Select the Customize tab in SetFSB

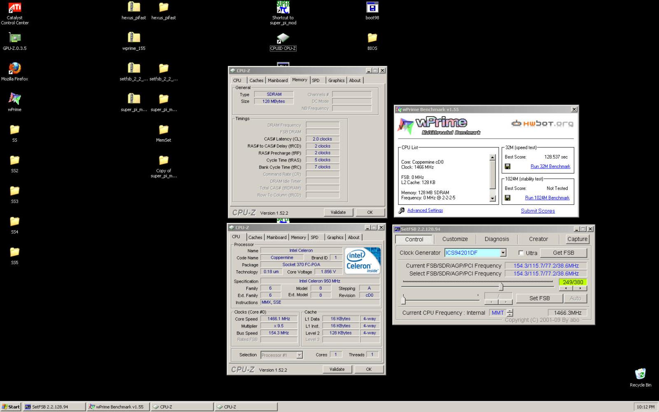coord(455,239)
